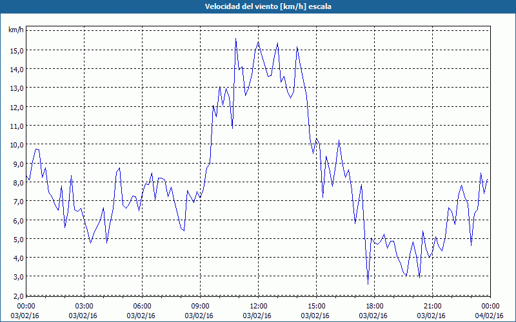Select the '3,0' y-axis value
This screenshot has width=516, height=322.
click(18, 277)
